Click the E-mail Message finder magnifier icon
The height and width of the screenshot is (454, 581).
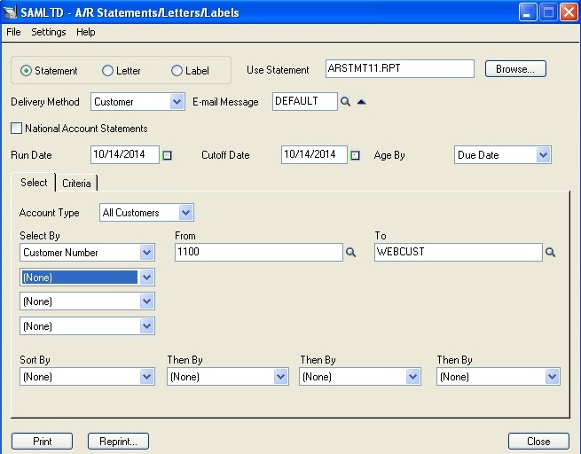(x=346, y=102)
